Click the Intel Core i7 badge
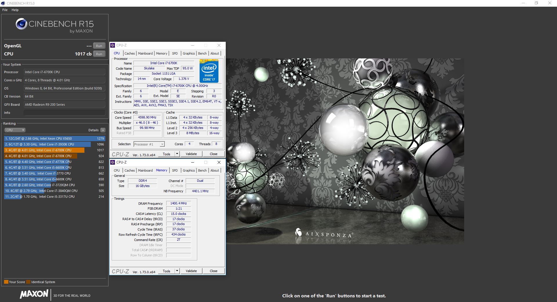Viewport: 557px width, 302px height. 209,71
